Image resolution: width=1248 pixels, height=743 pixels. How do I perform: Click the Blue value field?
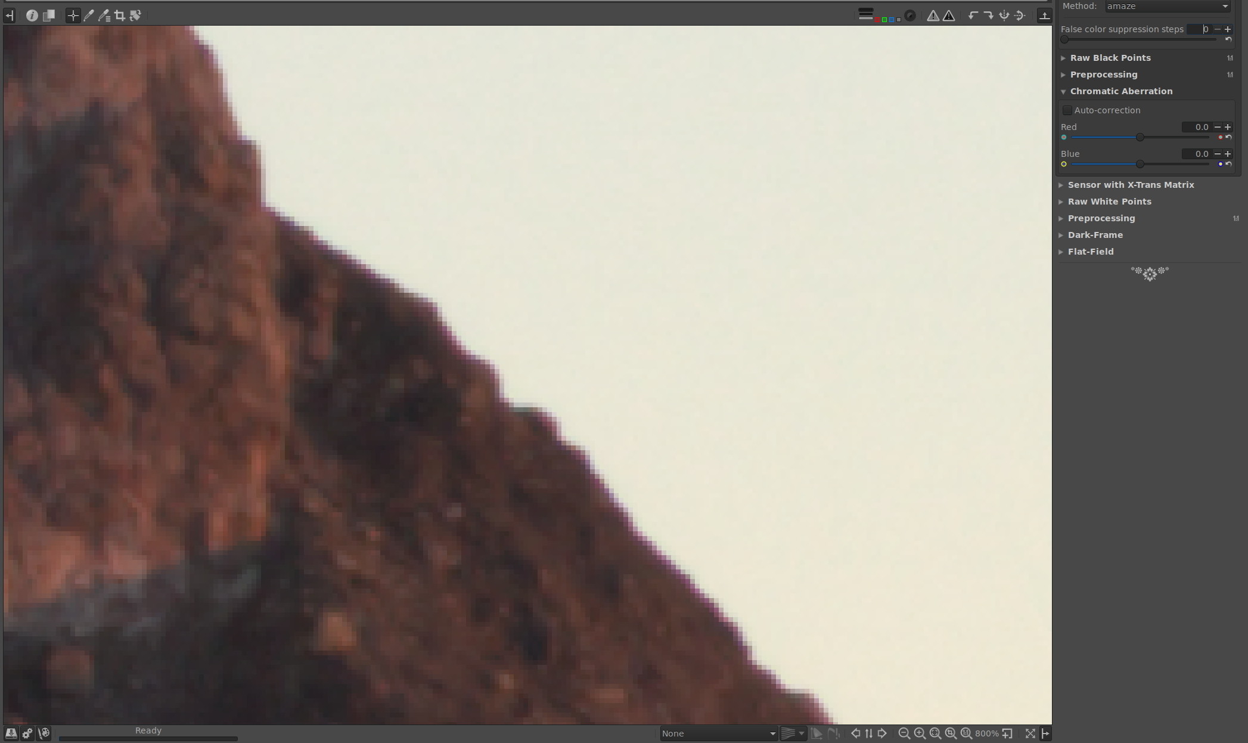pos(1196,154)
